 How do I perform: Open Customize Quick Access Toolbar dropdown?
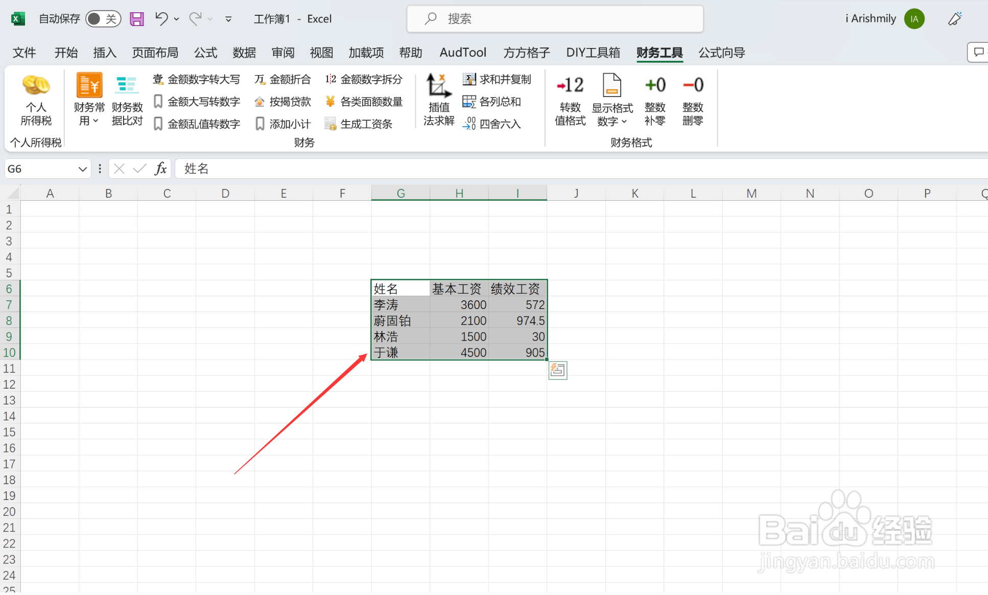[228, 19]
